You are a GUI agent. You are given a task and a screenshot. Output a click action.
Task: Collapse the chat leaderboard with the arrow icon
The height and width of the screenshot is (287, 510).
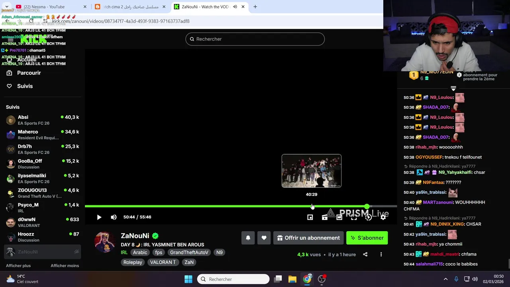[453, 88]
